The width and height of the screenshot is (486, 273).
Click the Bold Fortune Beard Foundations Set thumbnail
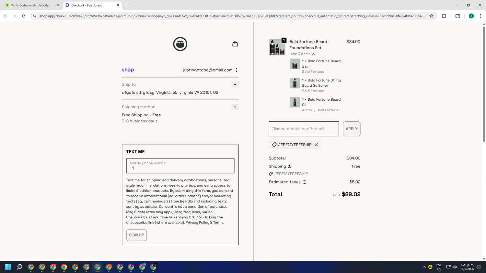[x=277, y=47]
